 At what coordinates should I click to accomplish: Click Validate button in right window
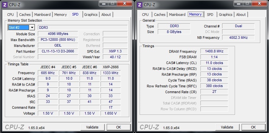(x=227, y=127)
